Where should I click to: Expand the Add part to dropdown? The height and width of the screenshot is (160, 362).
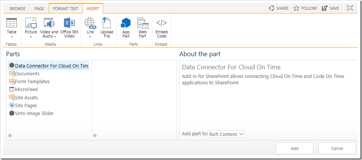226,134
